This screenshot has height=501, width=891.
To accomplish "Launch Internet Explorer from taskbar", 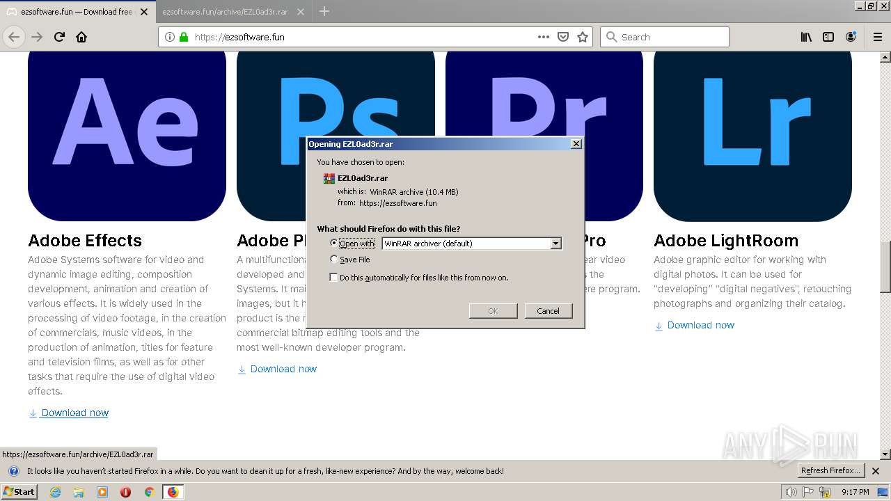I will point(56,492).
